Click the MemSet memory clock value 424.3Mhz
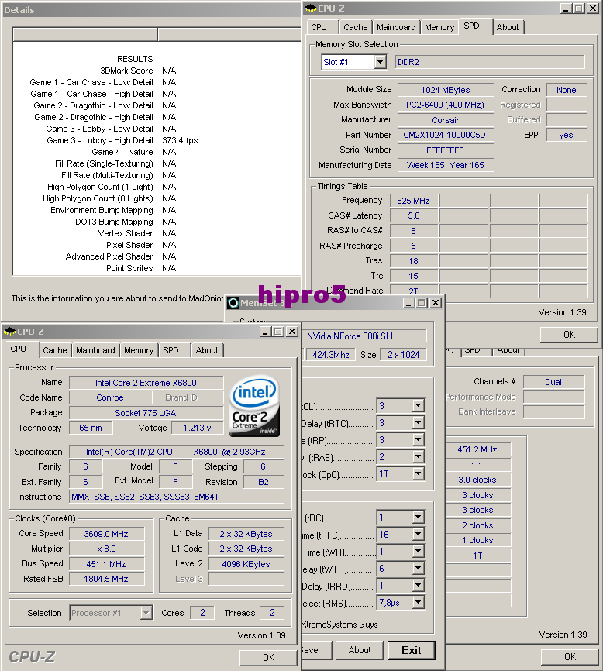Image resolution: width=603 pixels, height=671 pixels. tap(330, 354)
